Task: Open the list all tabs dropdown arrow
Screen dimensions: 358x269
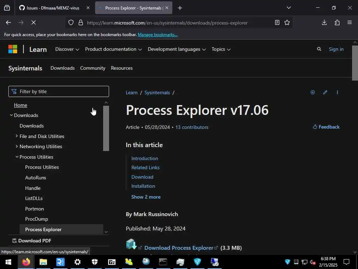Action: pyautogui.click(x=289, y=8)
